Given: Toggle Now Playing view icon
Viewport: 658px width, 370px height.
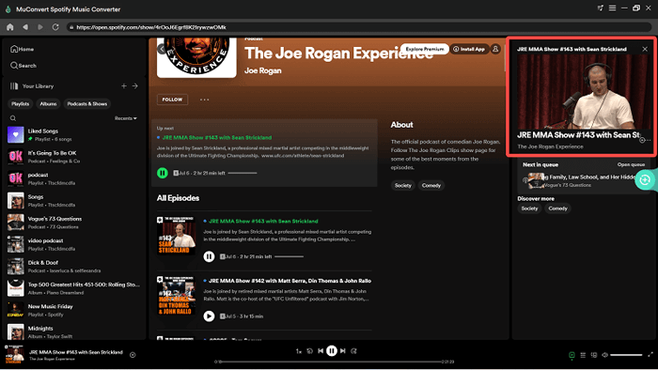Looking at the screenshot, I should pyautogui.click(x=572, y=355).
